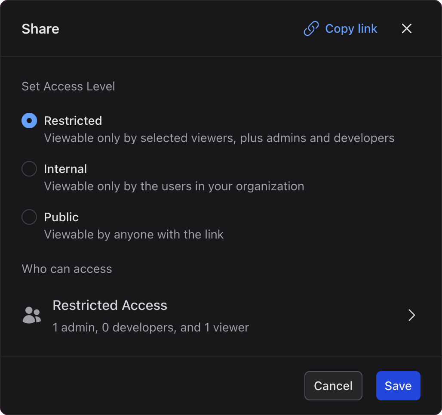The image size is (442, 415).
Task: Click the Internal option label
Action: [x=65, y=169]
